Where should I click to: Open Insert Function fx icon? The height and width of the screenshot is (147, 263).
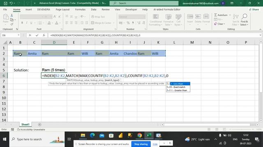[44, 35]
